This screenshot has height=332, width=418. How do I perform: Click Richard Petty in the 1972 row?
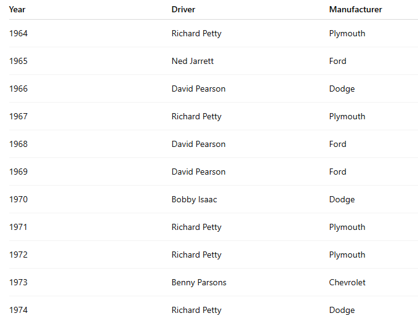[x=196, y=255]
